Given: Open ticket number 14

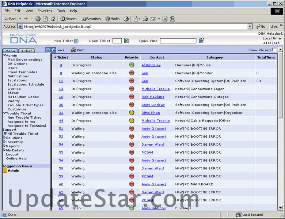Looking at the screenshot, I should click(61, 89).
